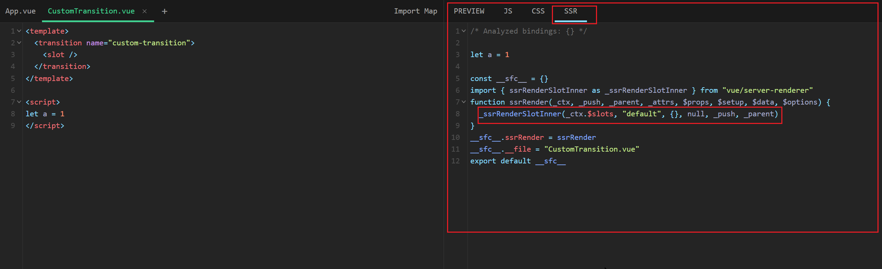Click 'const __sfc__ = {}' in output
This screenshot has height=269, width=882.
click(x=509, y=79)
